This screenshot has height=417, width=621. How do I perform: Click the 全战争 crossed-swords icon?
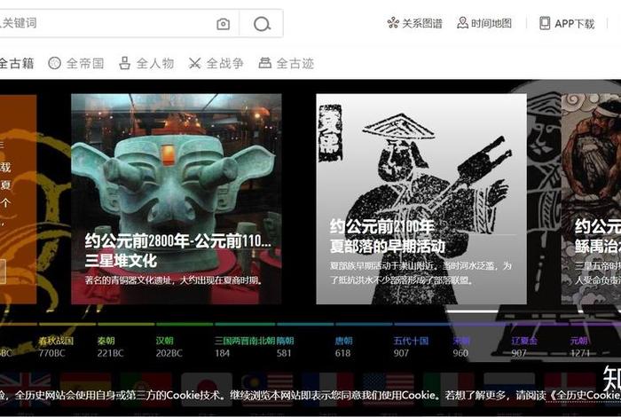(x=194, y=63)
